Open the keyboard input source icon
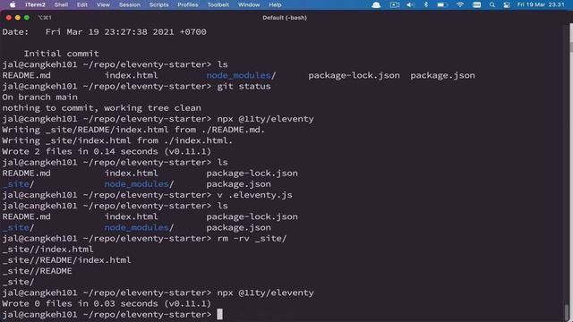The image size is (573, 322). coord(476,4)
